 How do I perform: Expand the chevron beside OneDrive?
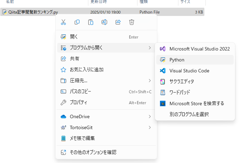[x=150, y=117]
